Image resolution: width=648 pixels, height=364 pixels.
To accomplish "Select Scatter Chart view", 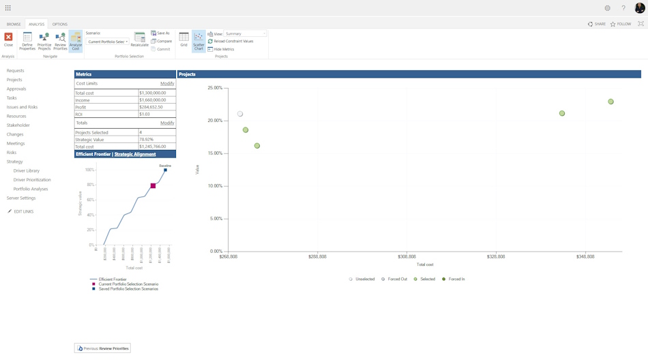I will tap(198, 42).
